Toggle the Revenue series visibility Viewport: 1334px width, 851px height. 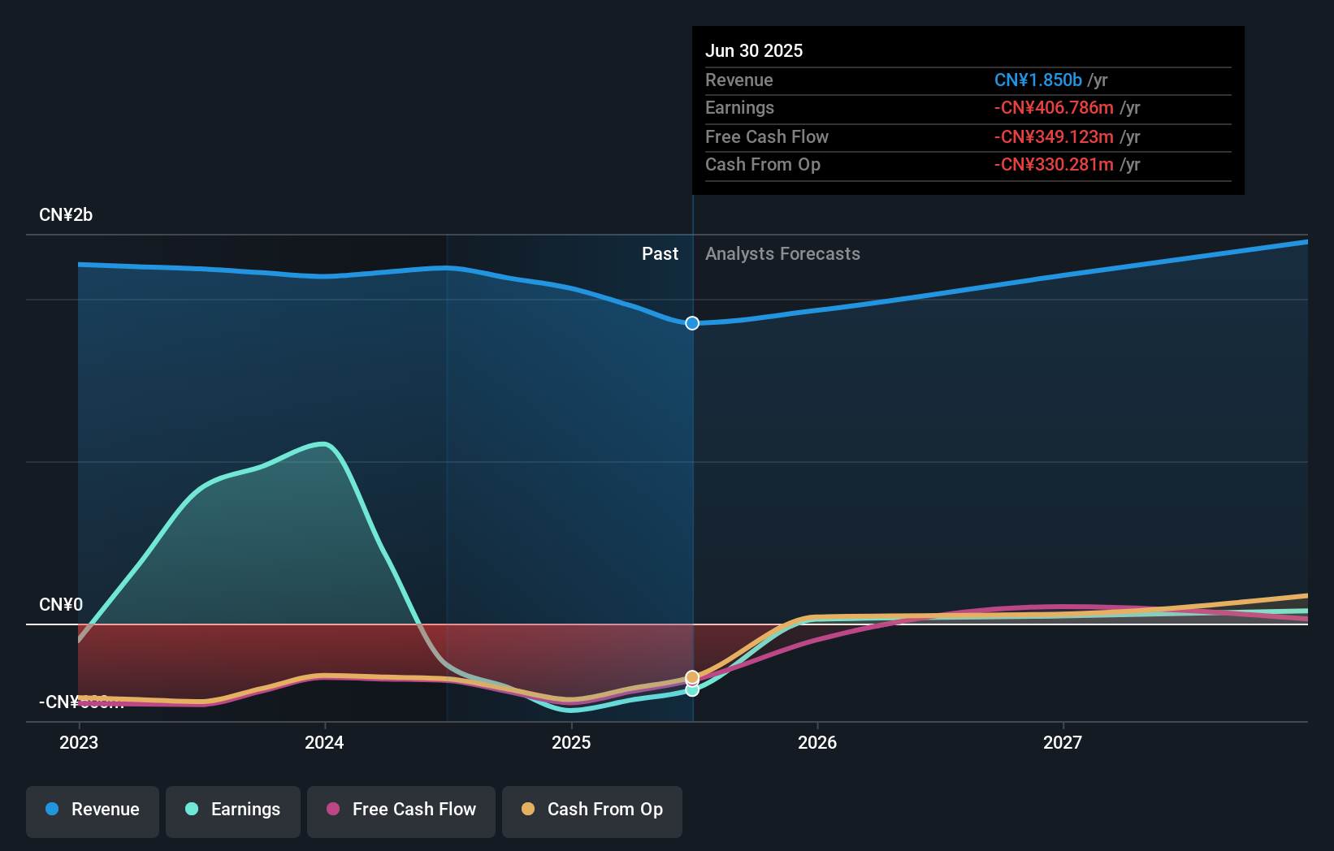coord(92,810)
